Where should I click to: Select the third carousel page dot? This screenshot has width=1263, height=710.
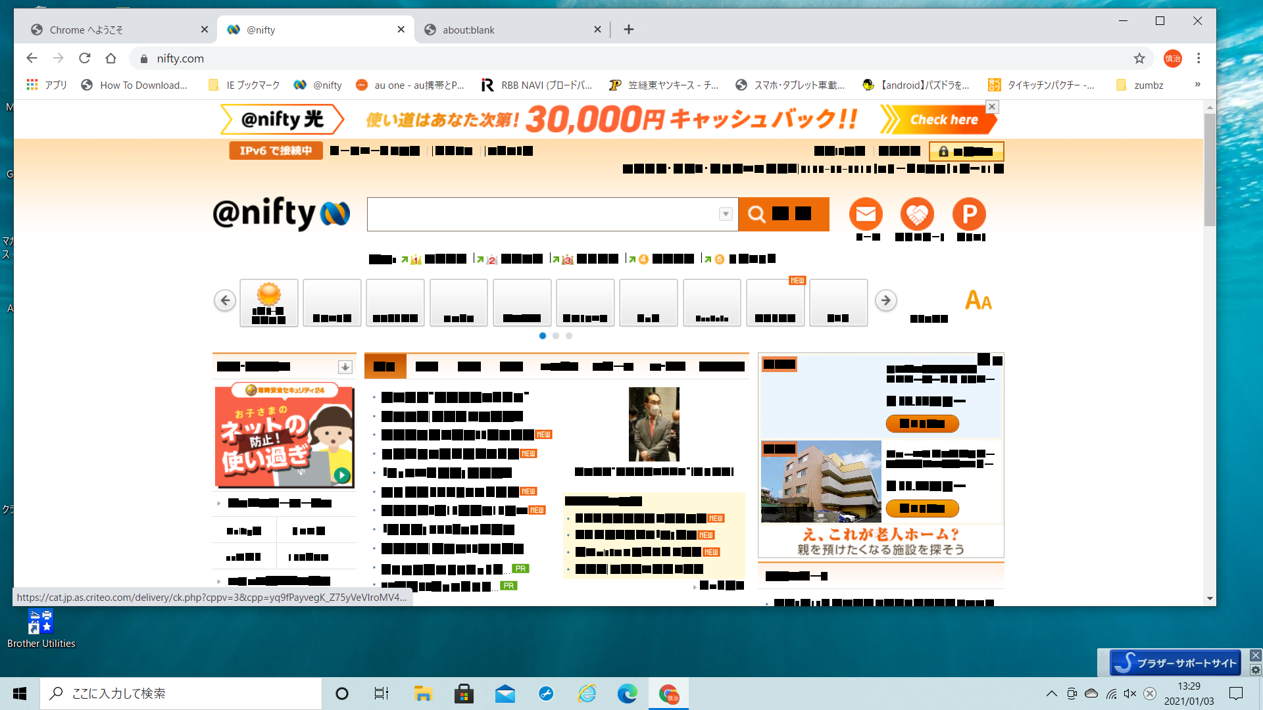pos(569,336)
